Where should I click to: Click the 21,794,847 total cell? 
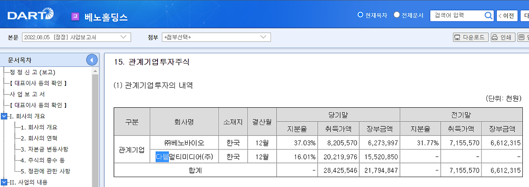click(379, 170)
